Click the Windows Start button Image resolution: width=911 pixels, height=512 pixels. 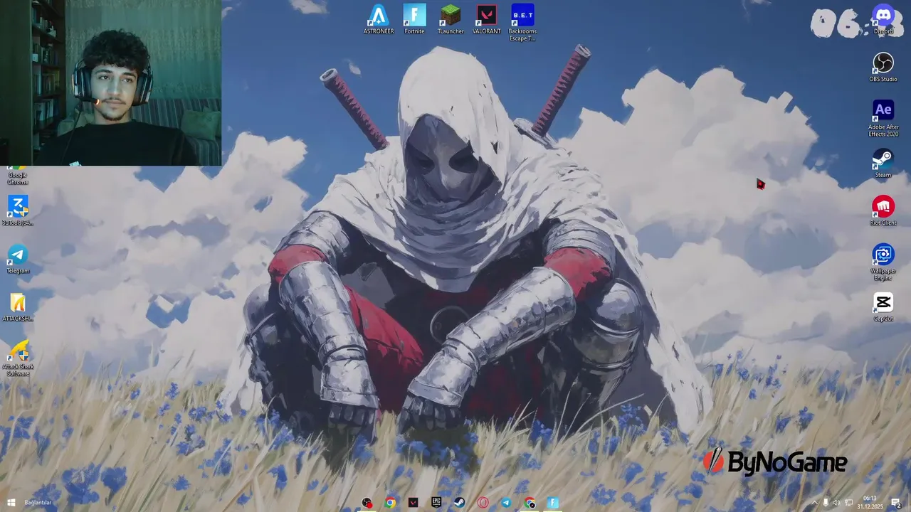(x=11, y=503)
